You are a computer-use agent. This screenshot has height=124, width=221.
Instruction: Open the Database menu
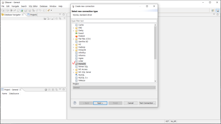click(43, 6)
